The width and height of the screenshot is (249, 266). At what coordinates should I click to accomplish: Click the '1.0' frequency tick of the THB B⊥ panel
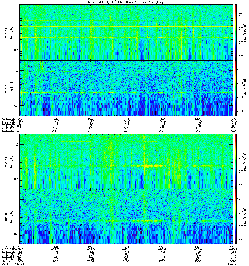(16, 15)
